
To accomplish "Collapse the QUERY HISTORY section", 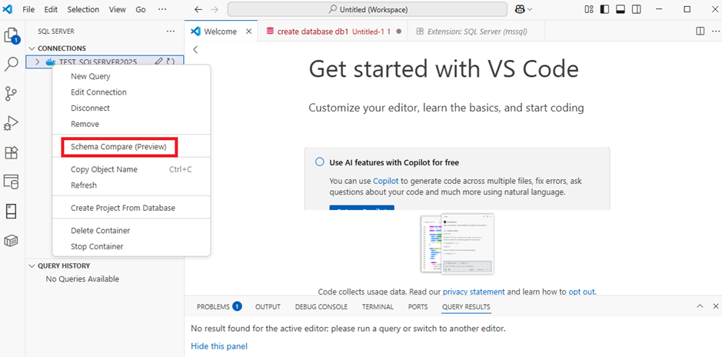I will pos(32,265).
